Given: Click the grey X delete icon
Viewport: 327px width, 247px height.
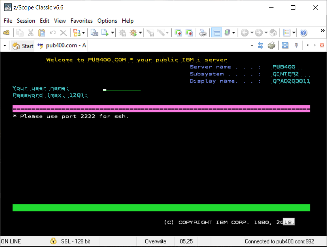Looking at the screenshot, I should point(63,32).
